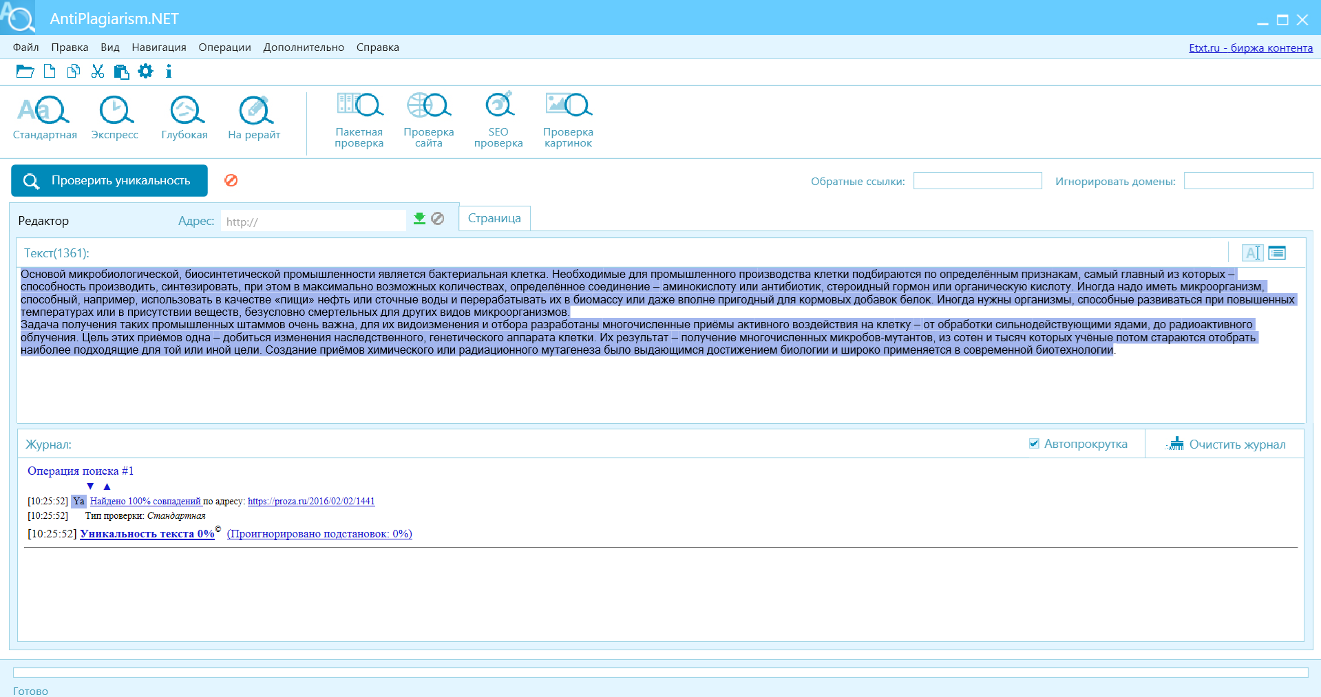
Task: Click inside the text editor area
Action: [x=661, y=344]
